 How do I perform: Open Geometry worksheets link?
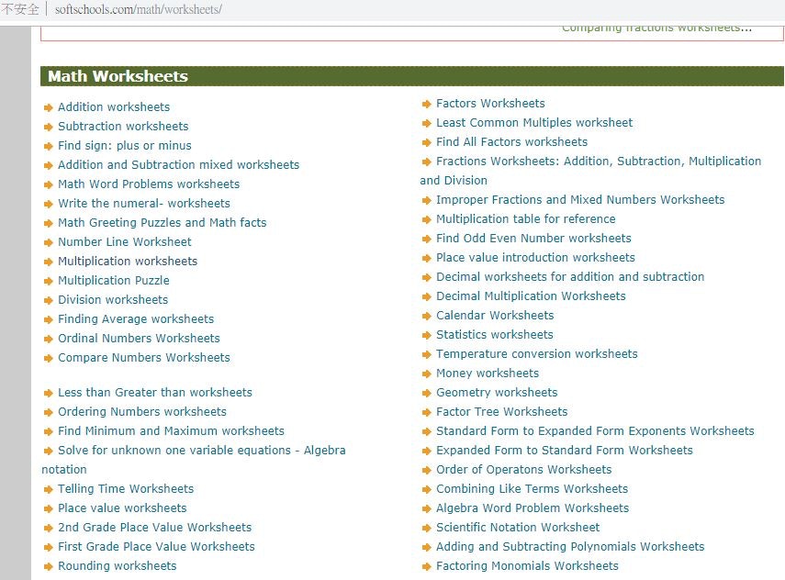click(x=497, y=393)
